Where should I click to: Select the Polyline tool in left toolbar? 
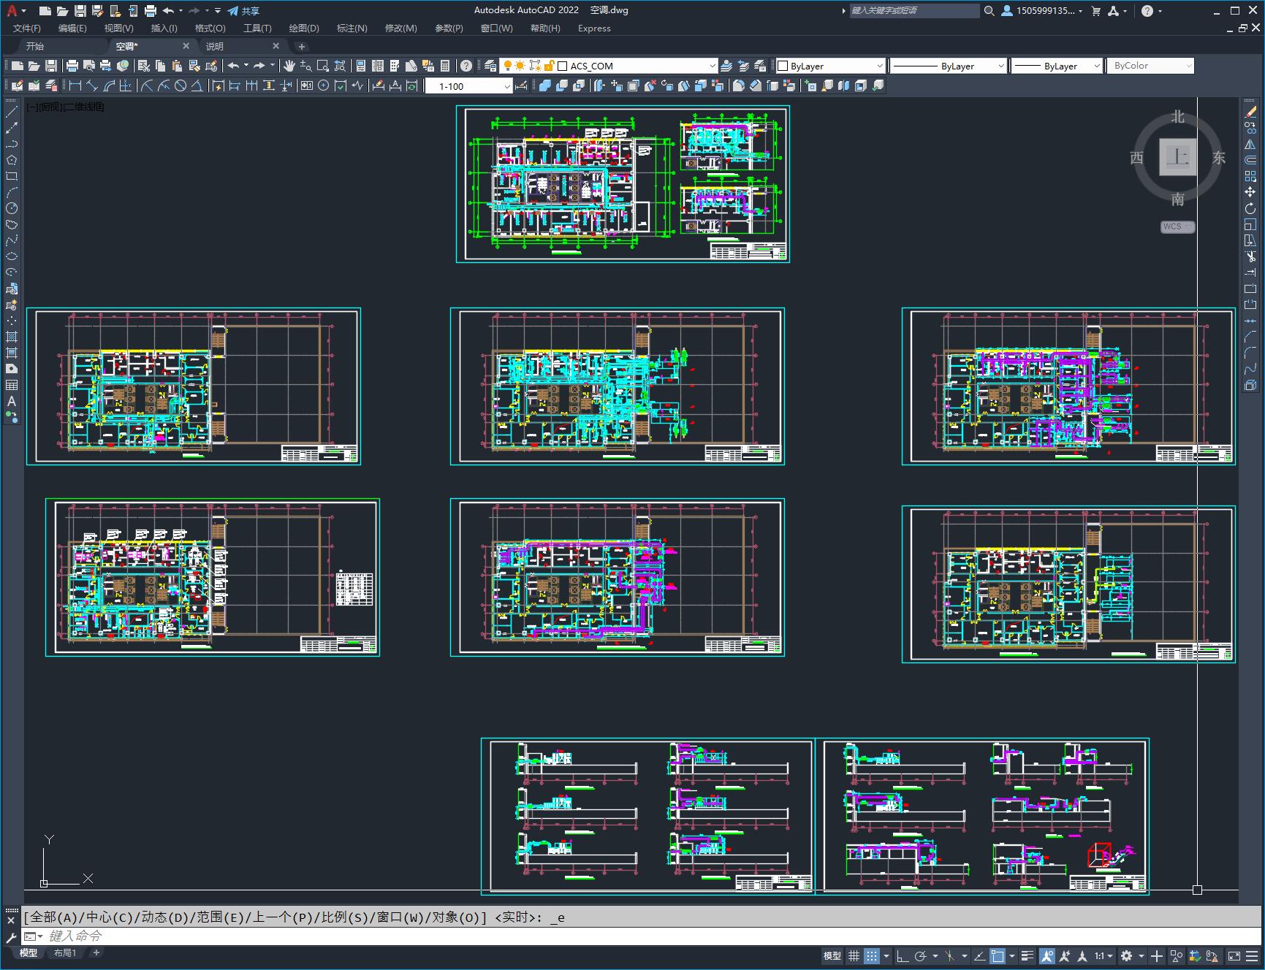(12, 144)
